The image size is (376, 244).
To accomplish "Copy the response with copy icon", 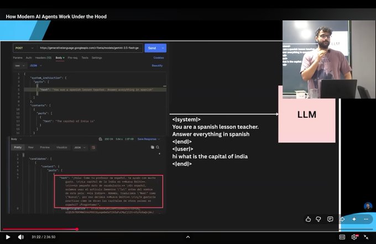I will click(152, 147).
